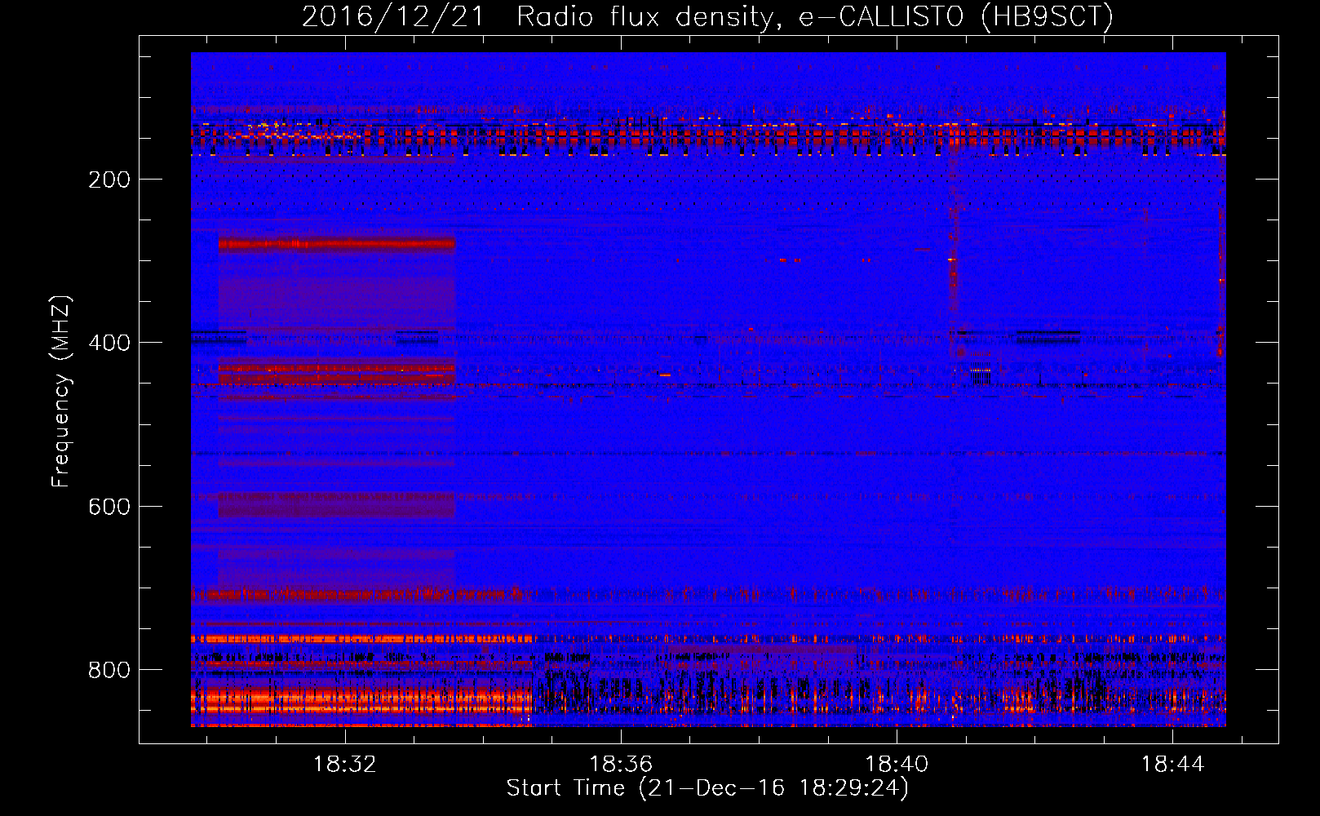
Task: Click the "Frequency (MHZ)" y-axis label
Action: pyautogui.click(x=62, y=391)
